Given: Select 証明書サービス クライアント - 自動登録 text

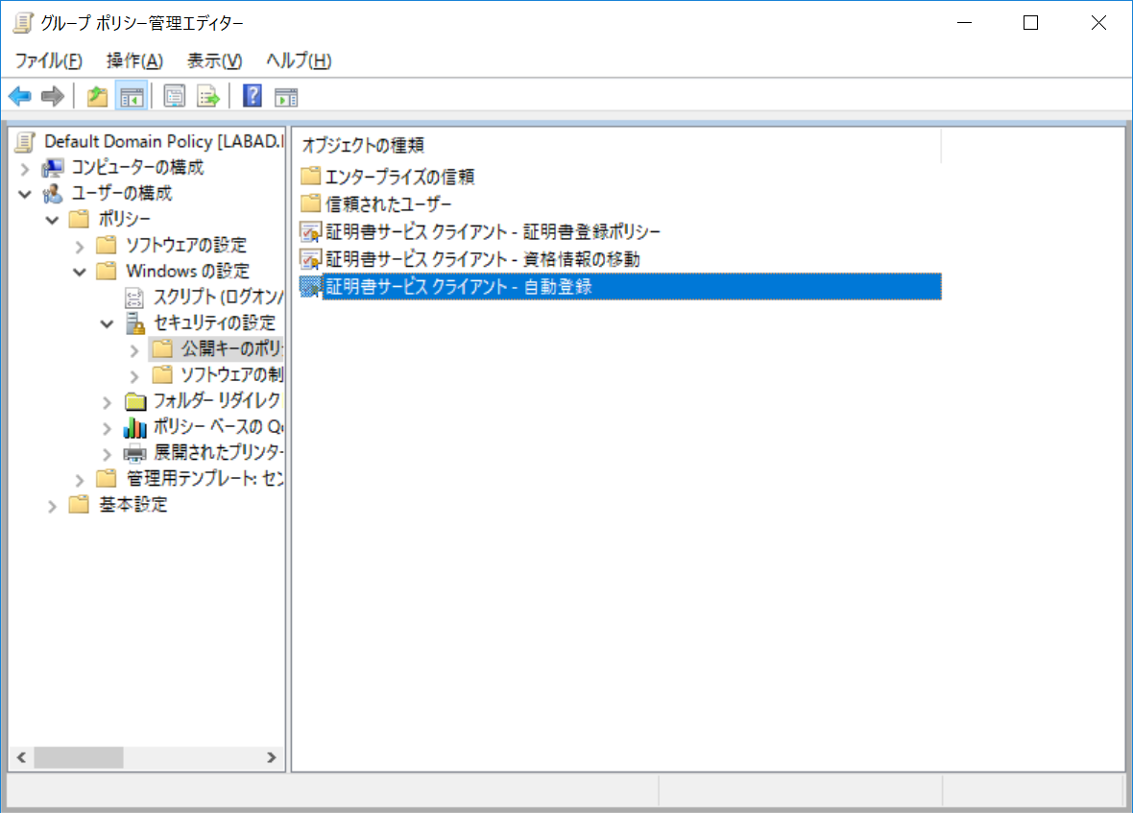Looking at the screenshot, I should (459, 287).
